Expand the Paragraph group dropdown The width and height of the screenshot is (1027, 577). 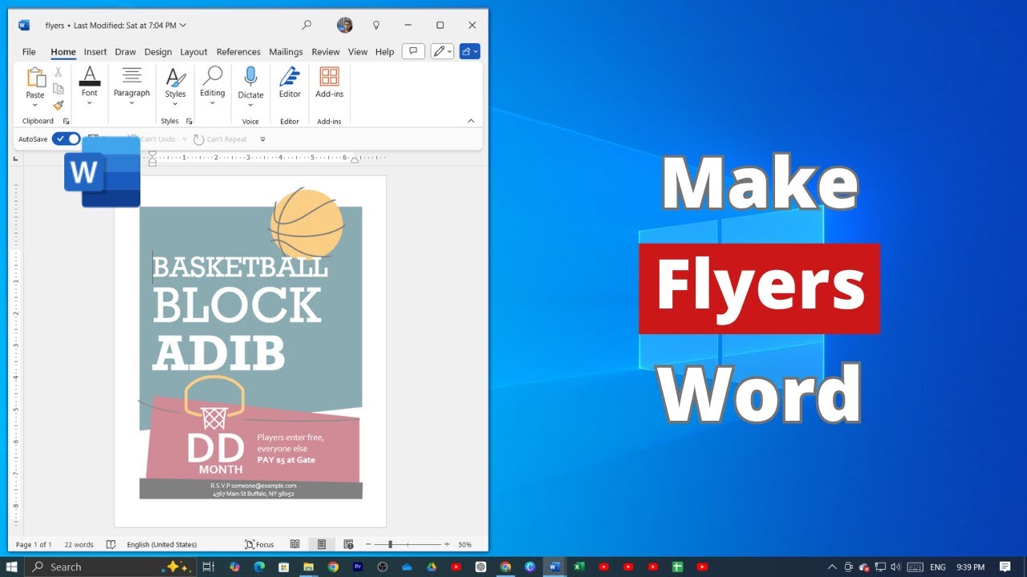pos(132,103)
